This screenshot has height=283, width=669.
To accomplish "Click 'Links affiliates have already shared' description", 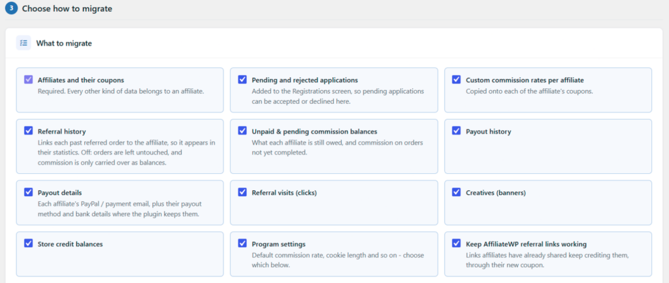I will [x=547, y=260].
